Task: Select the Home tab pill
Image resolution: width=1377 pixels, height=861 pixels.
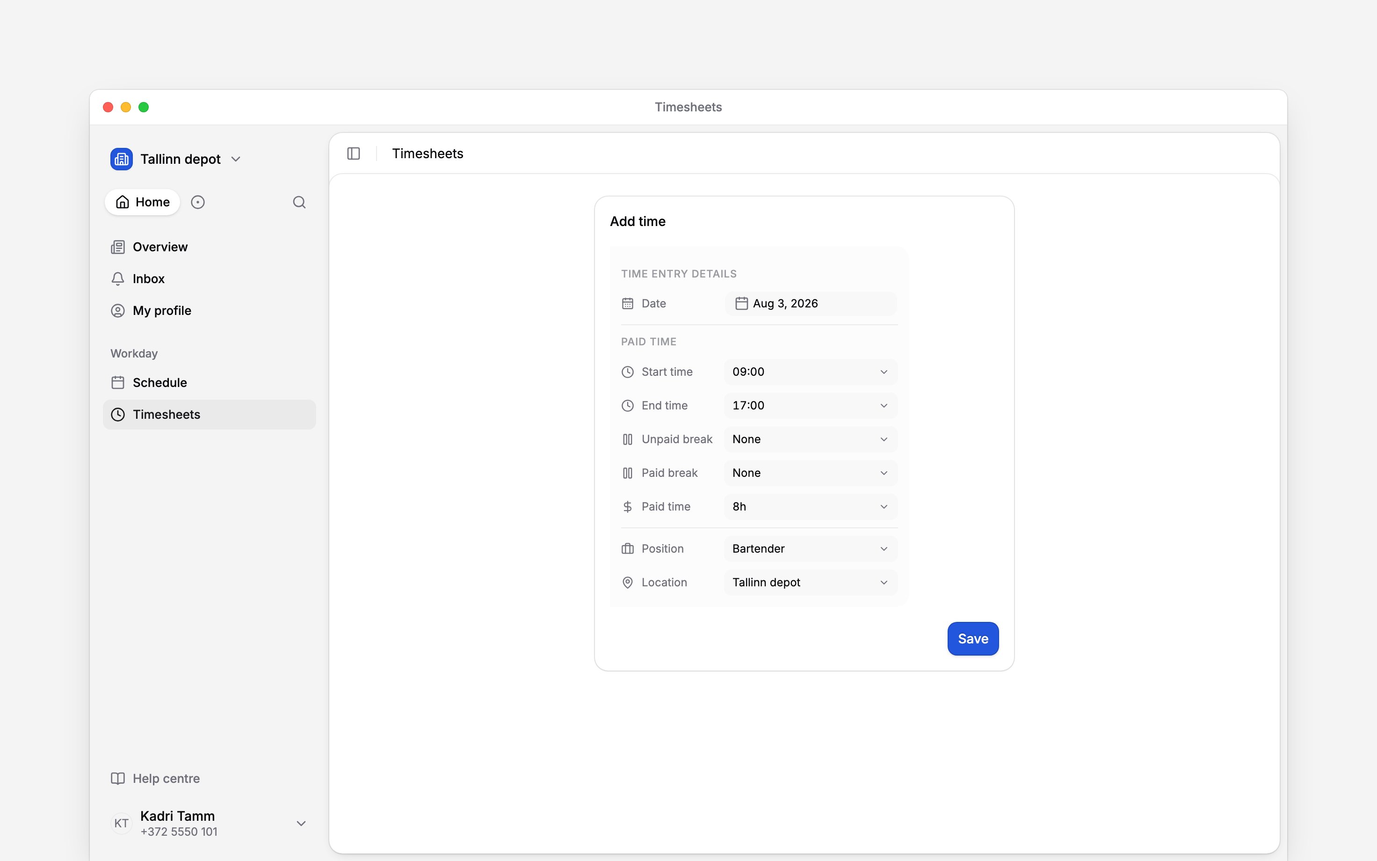Action: [x=142, y=202]
